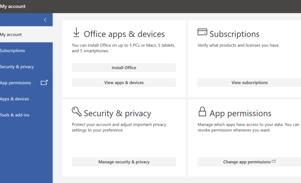The width and height of the screenshot is (301, 183).
Task: Click the credit card icon on Subscriptions card
Action: (202, 32)
